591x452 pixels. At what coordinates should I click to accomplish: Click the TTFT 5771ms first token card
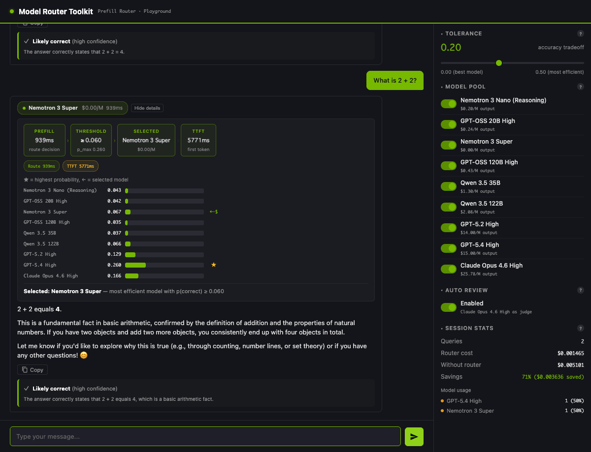click(x=198, y=140)
